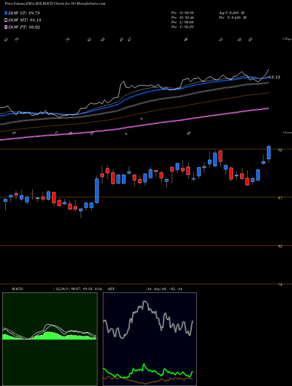Select the DOW ST legend label
This screenshot has width=292, height=386.
(x=24, y=13)
